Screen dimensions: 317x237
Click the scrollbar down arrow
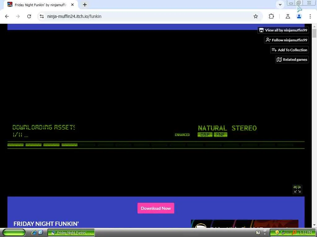[314, 225]
